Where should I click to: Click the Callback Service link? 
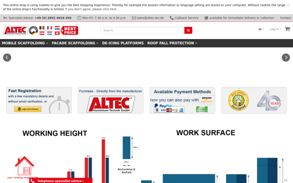[184, 18]
